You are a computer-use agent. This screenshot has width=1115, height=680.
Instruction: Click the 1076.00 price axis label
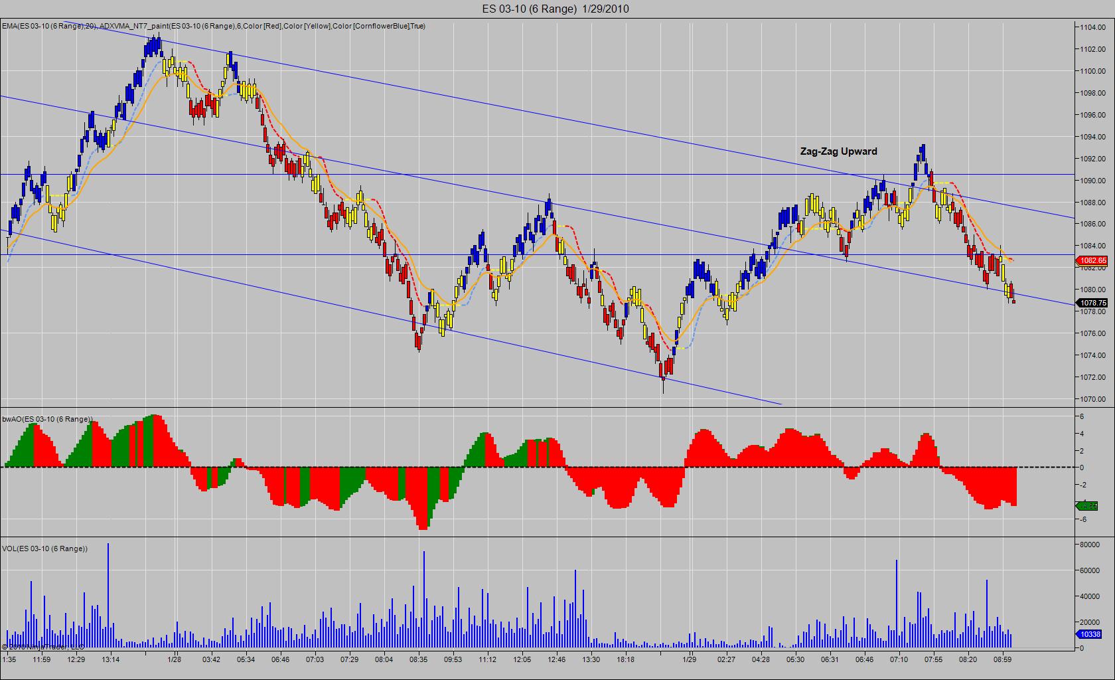click(x=1093, y=333)
